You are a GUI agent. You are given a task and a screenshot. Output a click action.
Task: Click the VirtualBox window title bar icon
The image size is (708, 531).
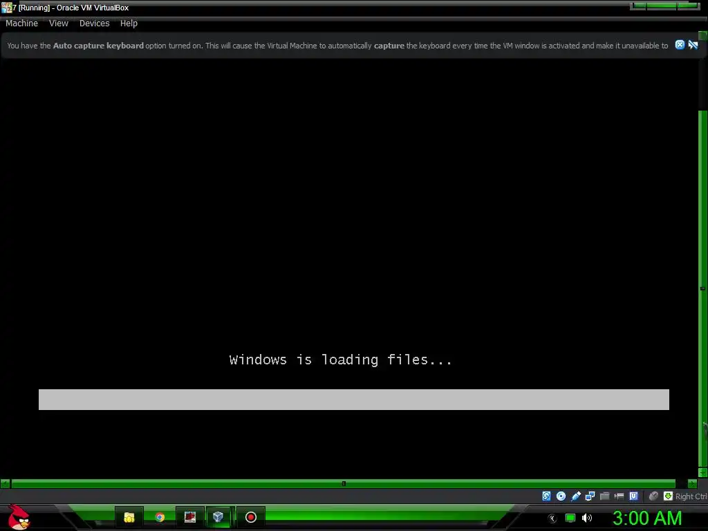click(x=6, y=7)
